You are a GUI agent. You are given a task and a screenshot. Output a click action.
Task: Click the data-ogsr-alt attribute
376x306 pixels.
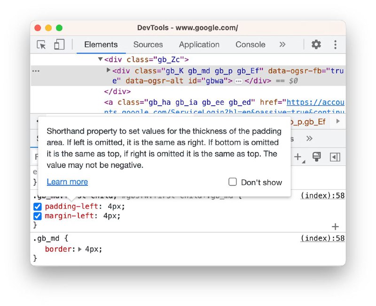pyautogui.click(x=155, y=81)
